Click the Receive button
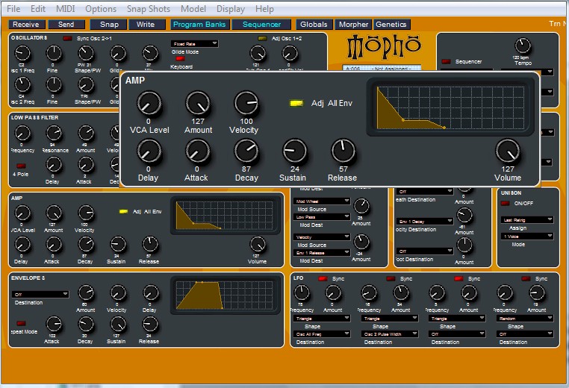 [26, 25]
